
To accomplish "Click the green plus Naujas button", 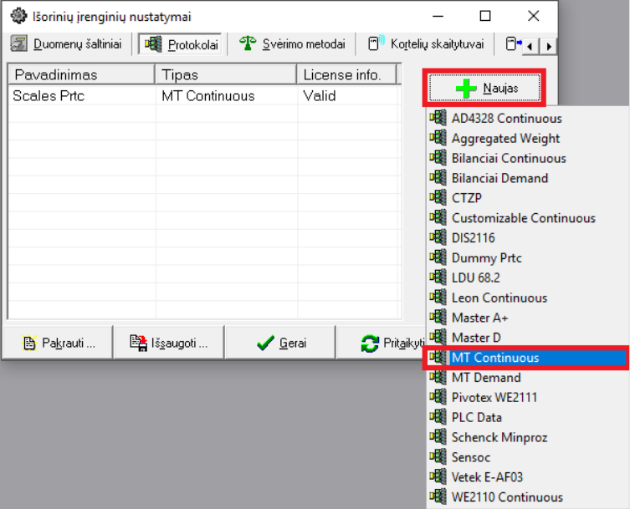I will coord(484,88).
